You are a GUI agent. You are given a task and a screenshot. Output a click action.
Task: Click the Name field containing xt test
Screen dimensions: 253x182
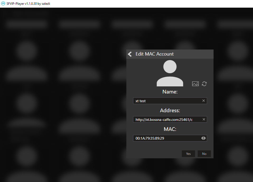pos(170,101)
